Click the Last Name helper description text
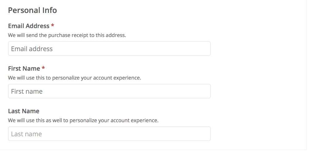 point(83,120)
